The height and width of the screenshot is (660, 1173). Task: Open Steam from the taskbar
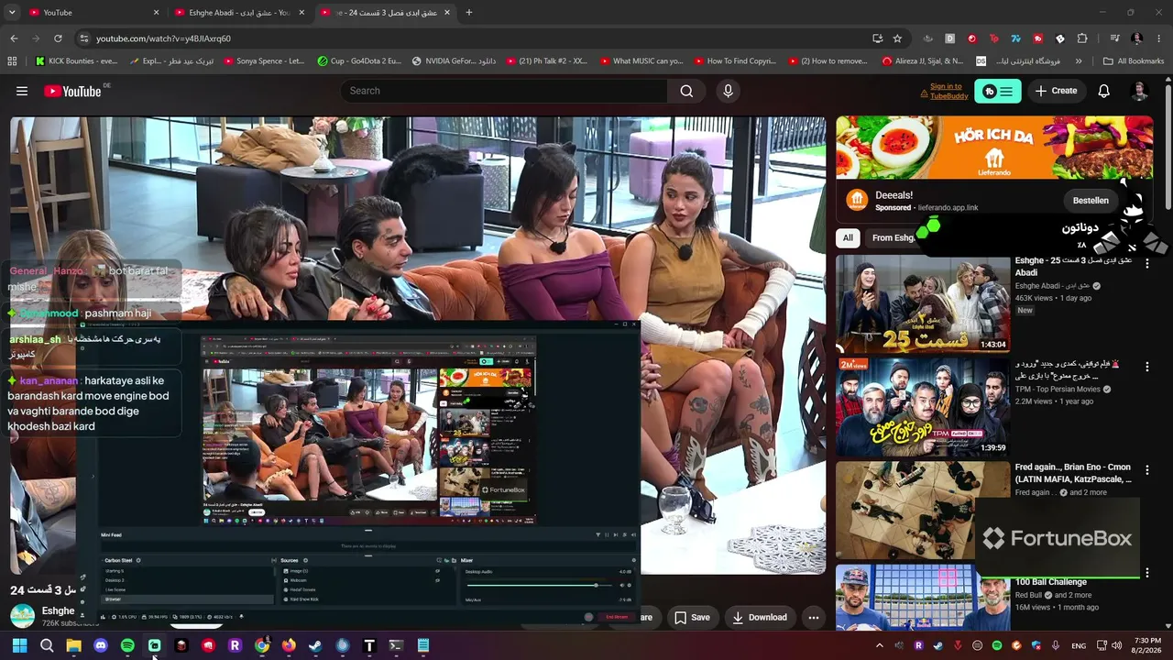pyautogui.click(x=315, y=645)
